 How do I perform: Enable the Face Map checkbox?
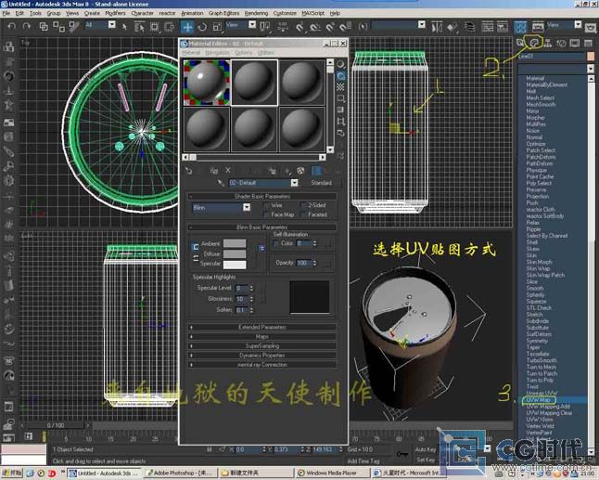[x=267, y=215]
